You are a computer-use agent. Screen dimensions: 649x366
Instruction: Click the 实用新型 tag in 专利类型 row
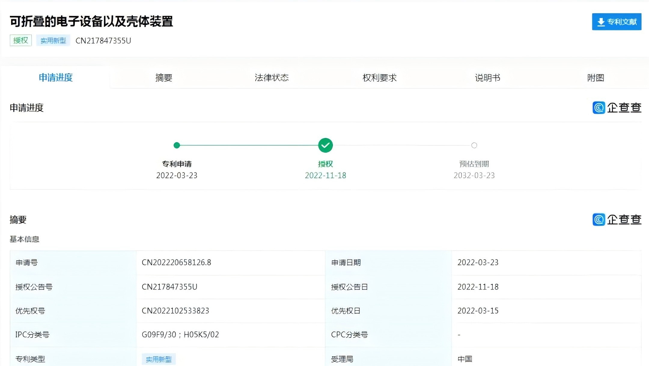coord(159,359)
